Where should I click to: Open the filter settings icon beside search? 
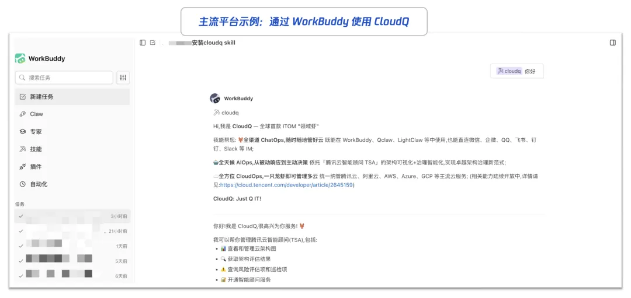coord(123,78)
